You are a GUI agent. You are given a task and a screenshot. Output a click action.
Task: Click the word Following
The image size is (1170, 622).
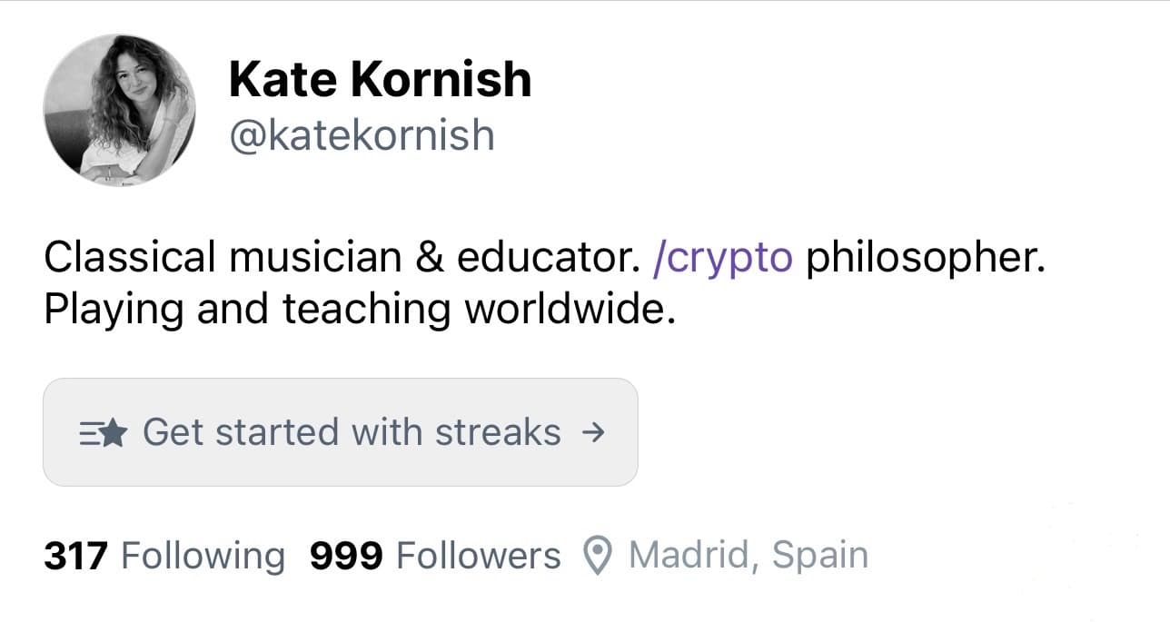pyautogui.click(x=203, y=556)
